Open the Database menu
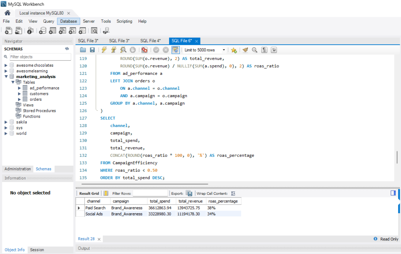Viewport: 401px width, 254px height. coord(69,21)
